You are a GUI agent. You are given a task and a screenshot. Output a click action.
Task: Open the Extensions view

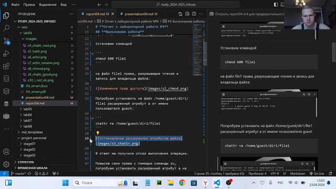[6, 66]
